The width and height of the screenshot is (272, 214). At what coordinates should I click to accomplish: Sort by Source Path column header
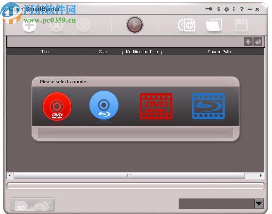pos(219,52)
